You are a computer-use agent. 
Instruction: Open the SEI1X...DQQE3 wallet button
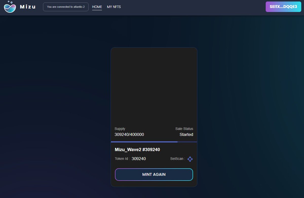click(x=283, y=7)
